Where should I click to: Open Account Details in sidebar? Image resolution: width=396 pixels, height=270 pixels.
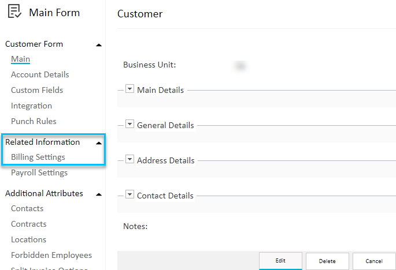40,74
